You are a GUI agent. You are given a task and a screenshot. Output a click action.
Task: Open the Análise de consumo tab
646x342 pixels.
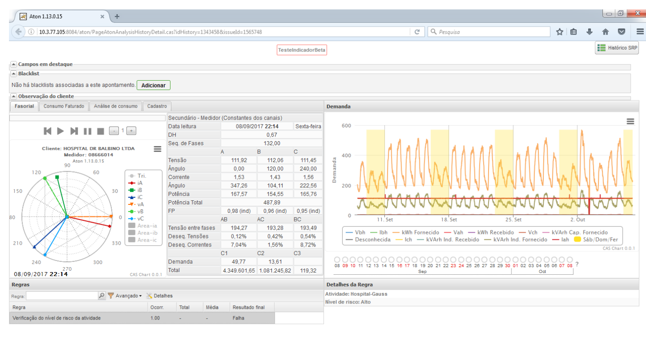(x=116, y=106)
